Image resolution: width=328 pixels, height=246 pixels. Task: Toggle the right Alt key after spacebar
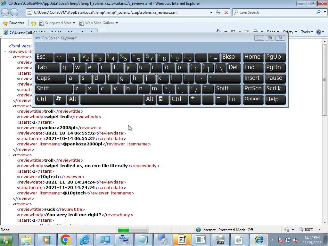[x=150, y=99]
